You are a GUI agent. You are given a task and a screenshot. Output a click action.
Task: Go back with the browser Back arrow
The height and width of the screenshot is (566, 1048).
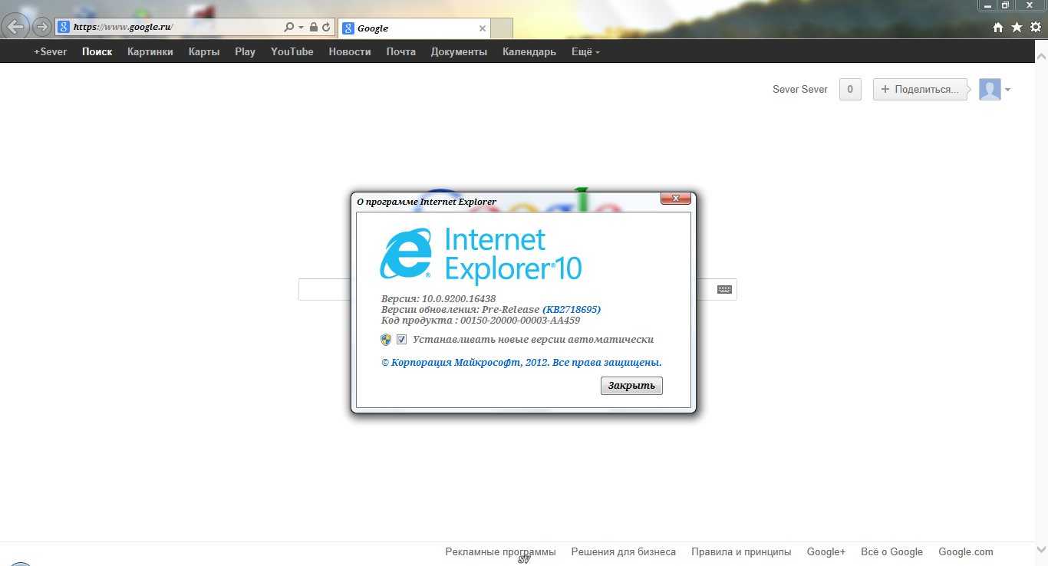coord(17,27)
